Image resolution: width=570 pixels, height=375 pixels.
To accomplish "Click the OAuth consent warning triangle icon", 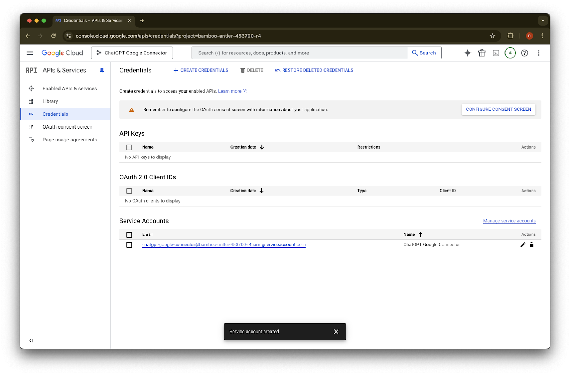I will [131, 110].
